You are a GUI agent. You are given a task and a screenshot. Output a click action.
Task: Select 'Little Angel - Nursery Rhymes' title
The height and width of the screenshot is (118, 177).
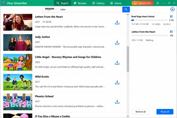[68, 57]
